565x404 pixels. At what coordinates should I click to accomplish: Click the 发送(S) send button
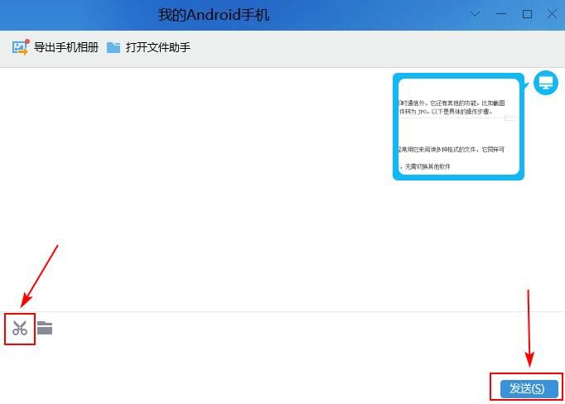(529, 388)
